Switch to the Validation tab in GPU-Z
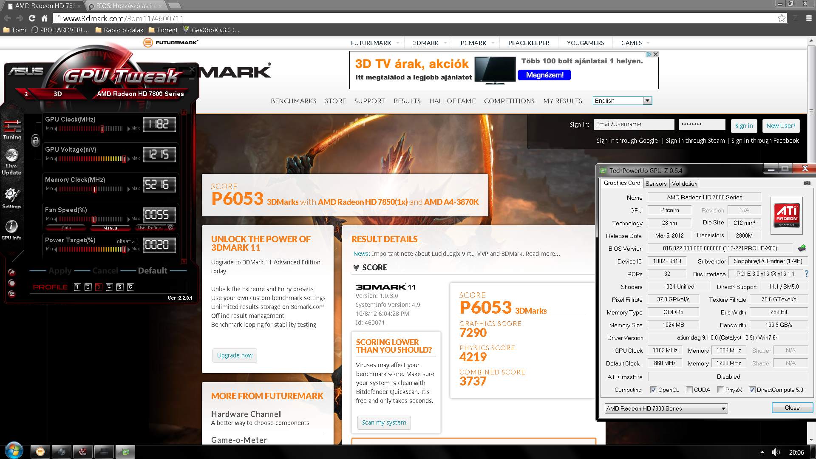The width and height of the screenshot is (816, 459). point(684,184)
